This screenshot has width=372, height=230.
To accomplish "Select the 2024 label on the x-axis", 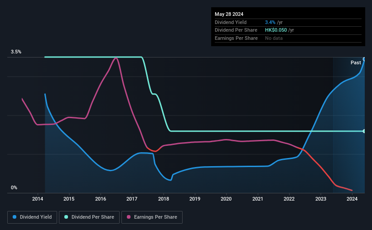I will 352,199.
